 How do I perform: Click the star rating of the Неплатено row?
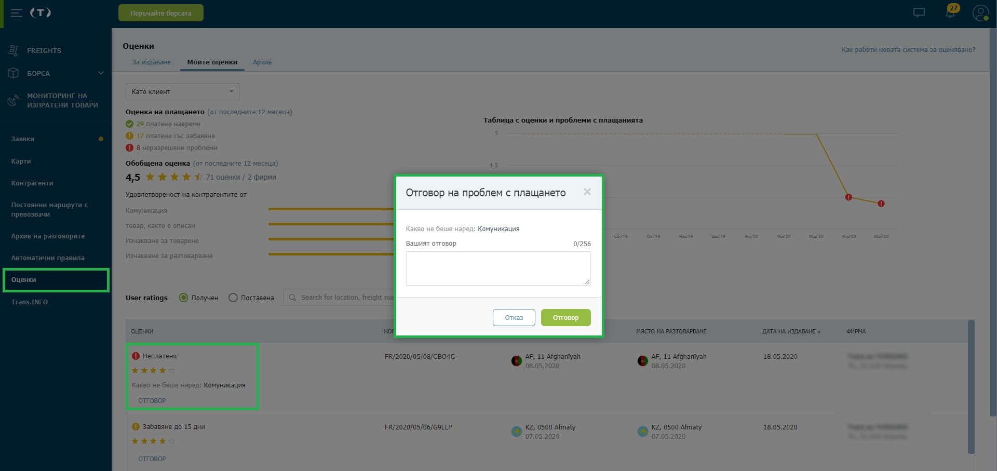(153, 370)
